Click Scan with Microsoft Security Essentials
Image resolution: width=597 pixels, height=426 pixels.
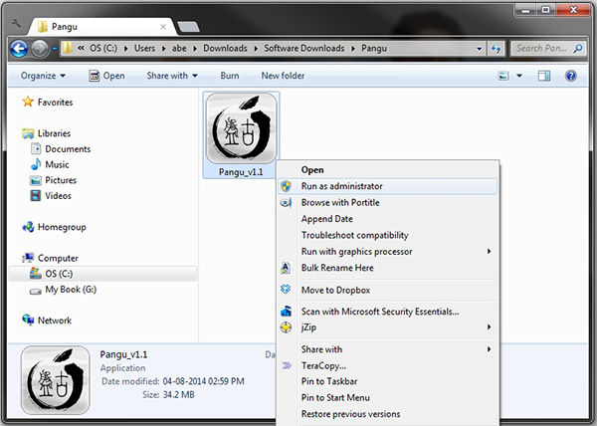(379, 312)
